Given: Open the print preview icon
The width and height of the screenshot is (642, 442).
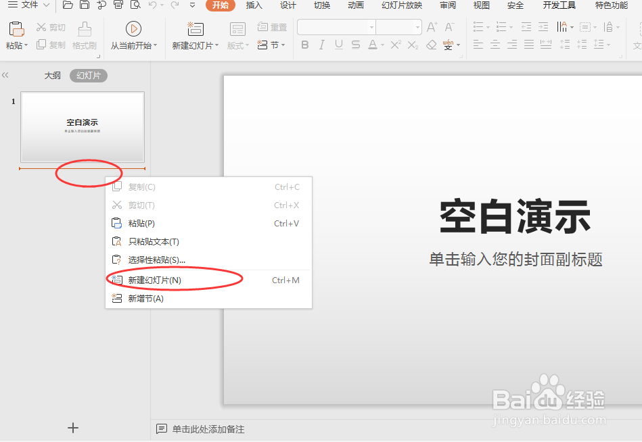Looking at the screenshot, I should click(135, 6).
